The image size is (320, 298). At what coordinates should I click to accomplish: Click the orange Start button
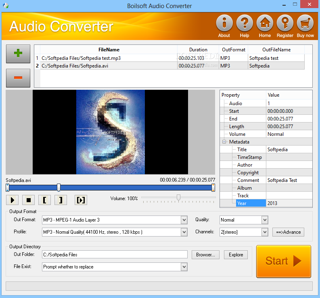click(x=283, y=261)
